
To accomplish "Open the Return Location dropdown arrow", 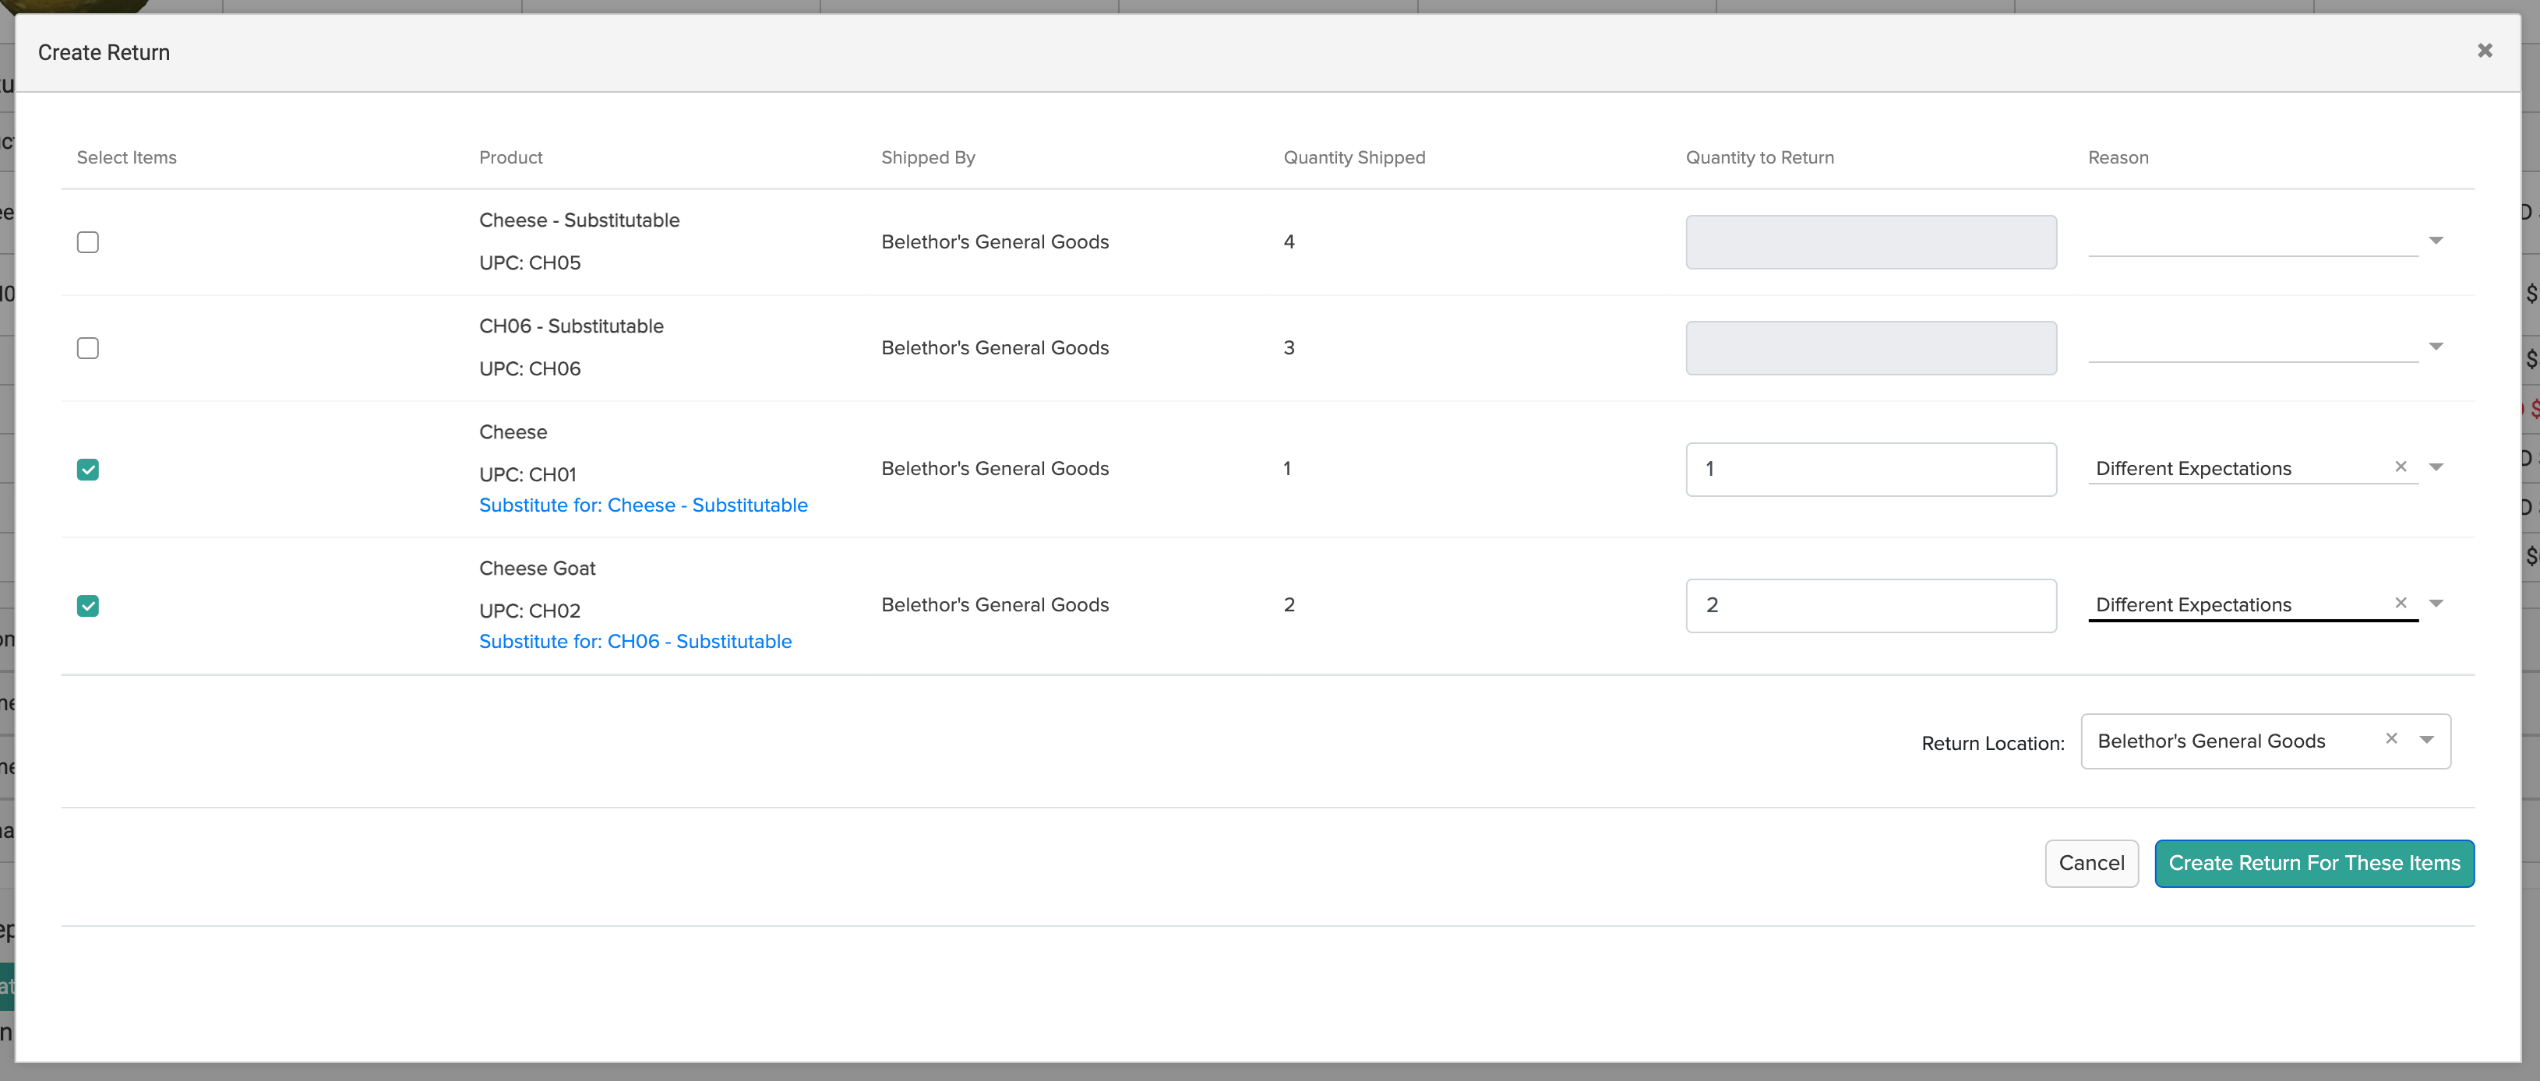I will 2426,740.
